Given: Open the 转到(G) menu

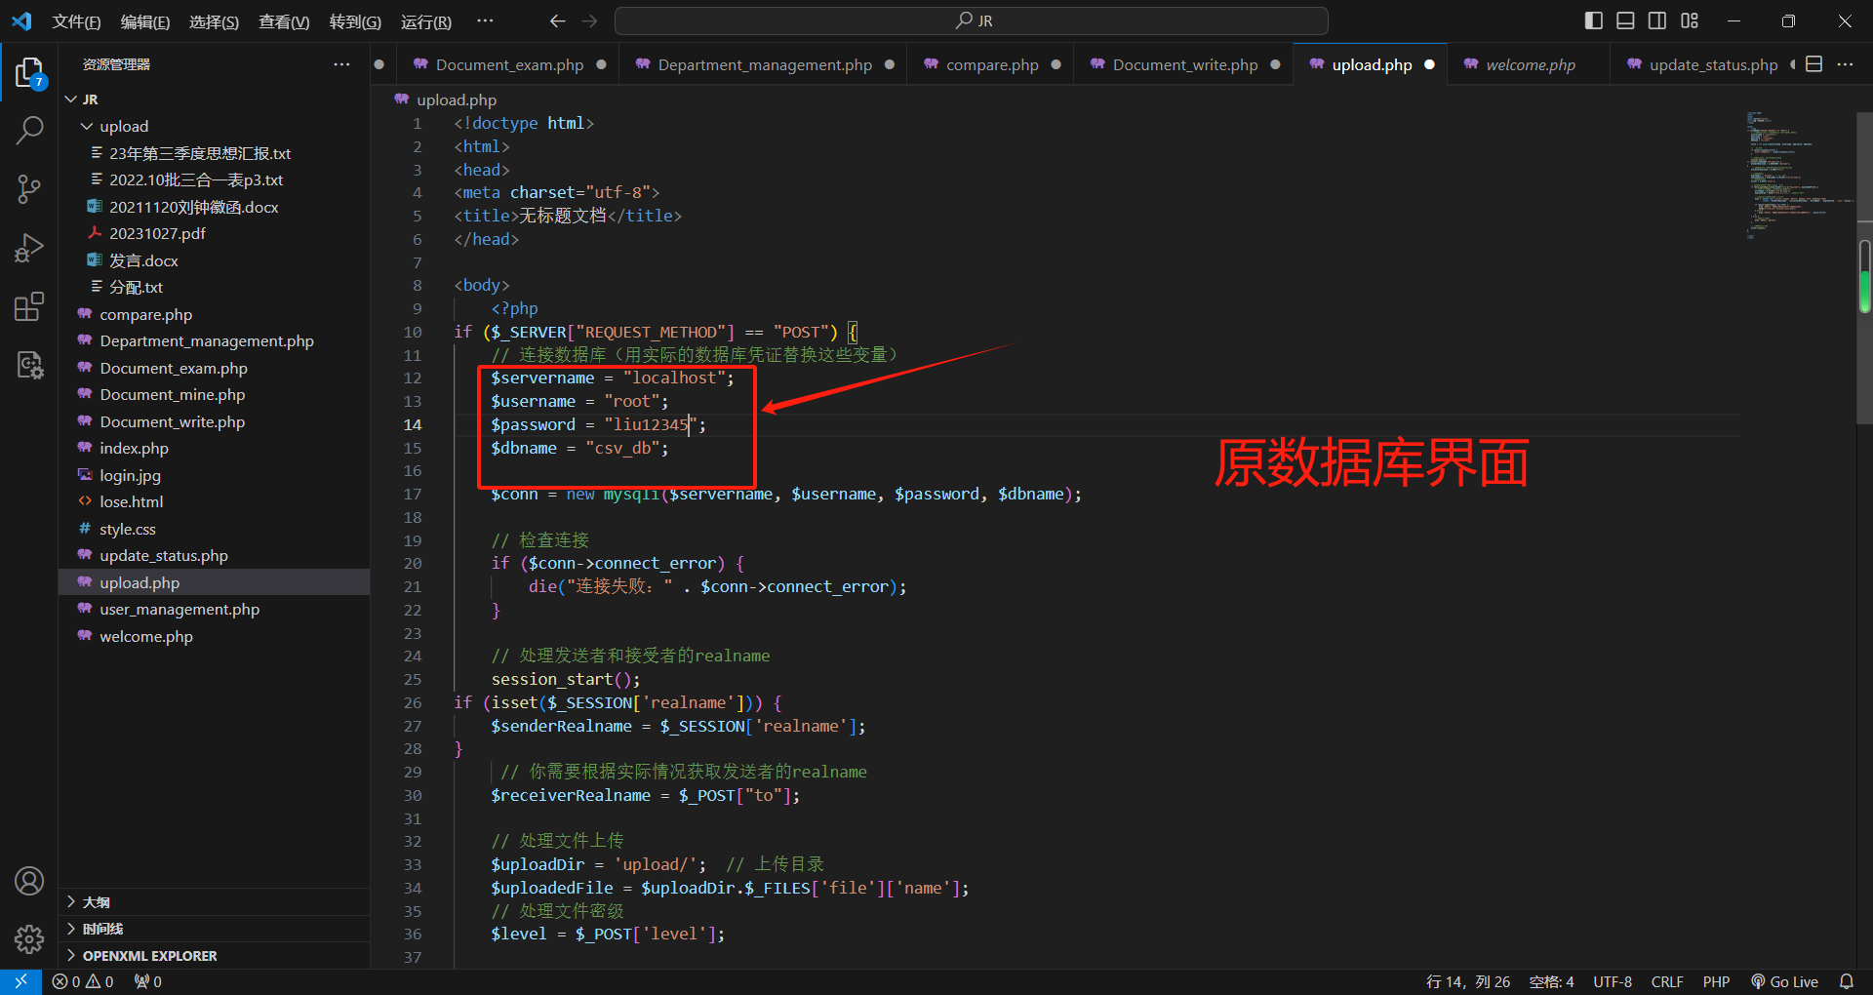Looking at the screenshot, I should 355,21.
